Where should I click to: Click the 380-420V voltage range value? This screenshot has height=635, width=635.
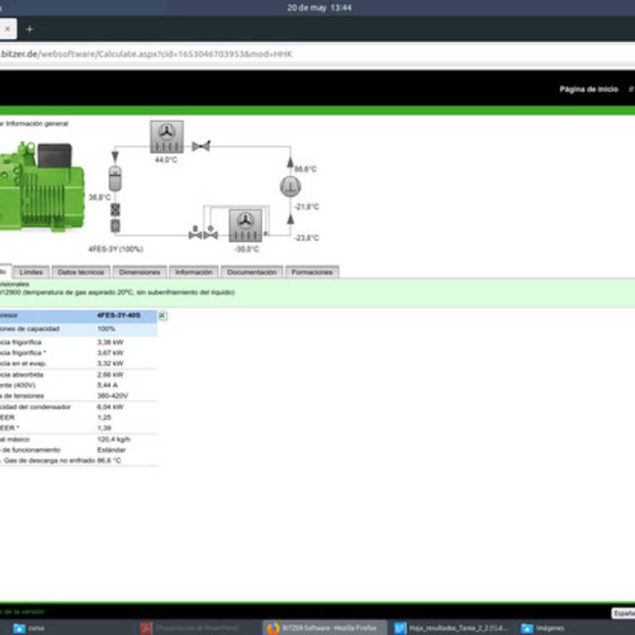point(113,395)
